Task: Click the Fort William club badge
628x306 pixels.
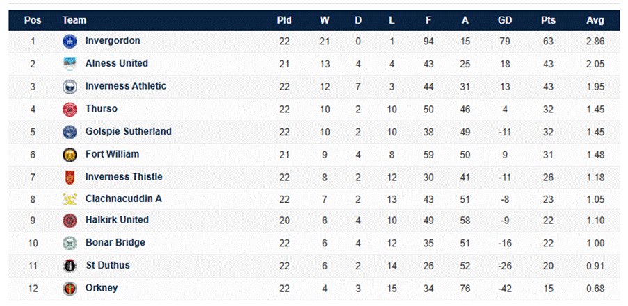Action: pos(70,154)
